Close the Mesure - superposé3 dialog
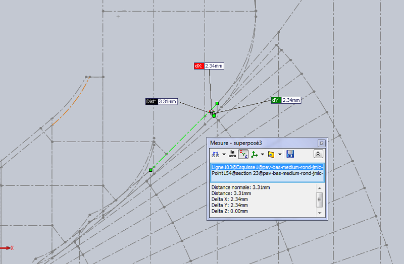404x264 pixels. click(321, 143)
